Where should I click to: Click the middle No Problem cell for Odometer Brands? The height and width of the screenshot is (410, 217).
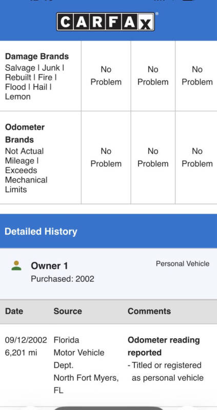tap(153, 157)
